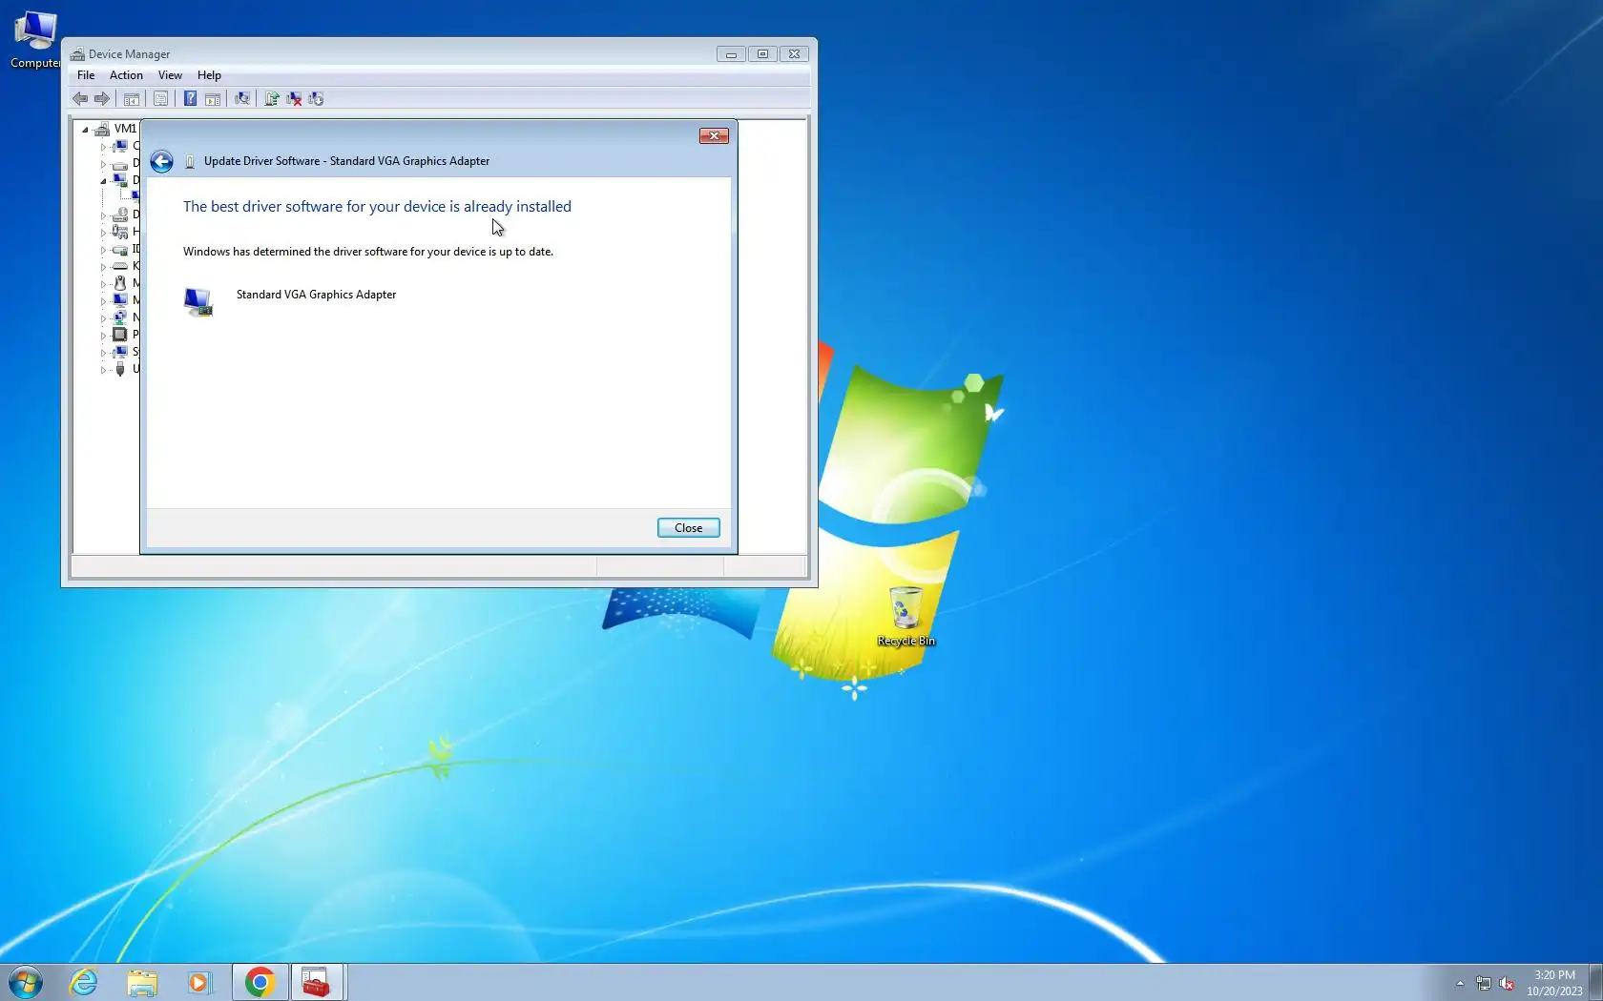1603x1001 pixels.
Task: Open the File menu
Action: (x=86, y=75)
